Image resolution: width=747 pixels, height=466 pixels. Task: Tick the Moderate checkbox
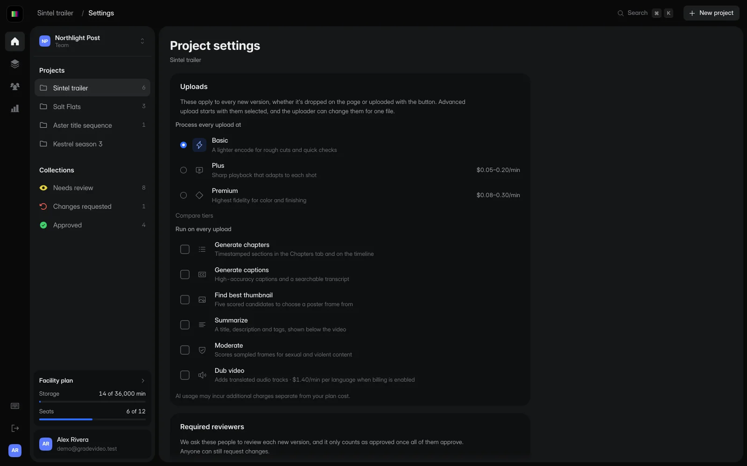pyautogui.click(x=185, y=350)
